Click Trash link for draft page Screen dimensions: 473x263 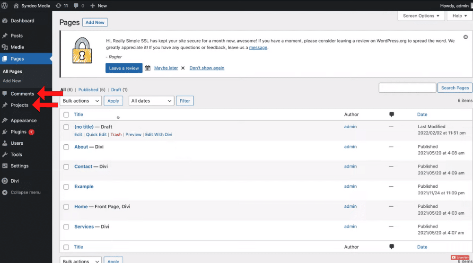[116, 134]
